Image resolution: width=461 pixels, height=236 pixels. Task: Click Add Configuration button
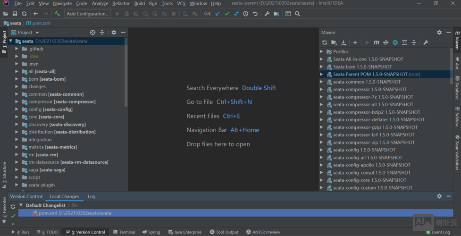(x=87, y=14)
